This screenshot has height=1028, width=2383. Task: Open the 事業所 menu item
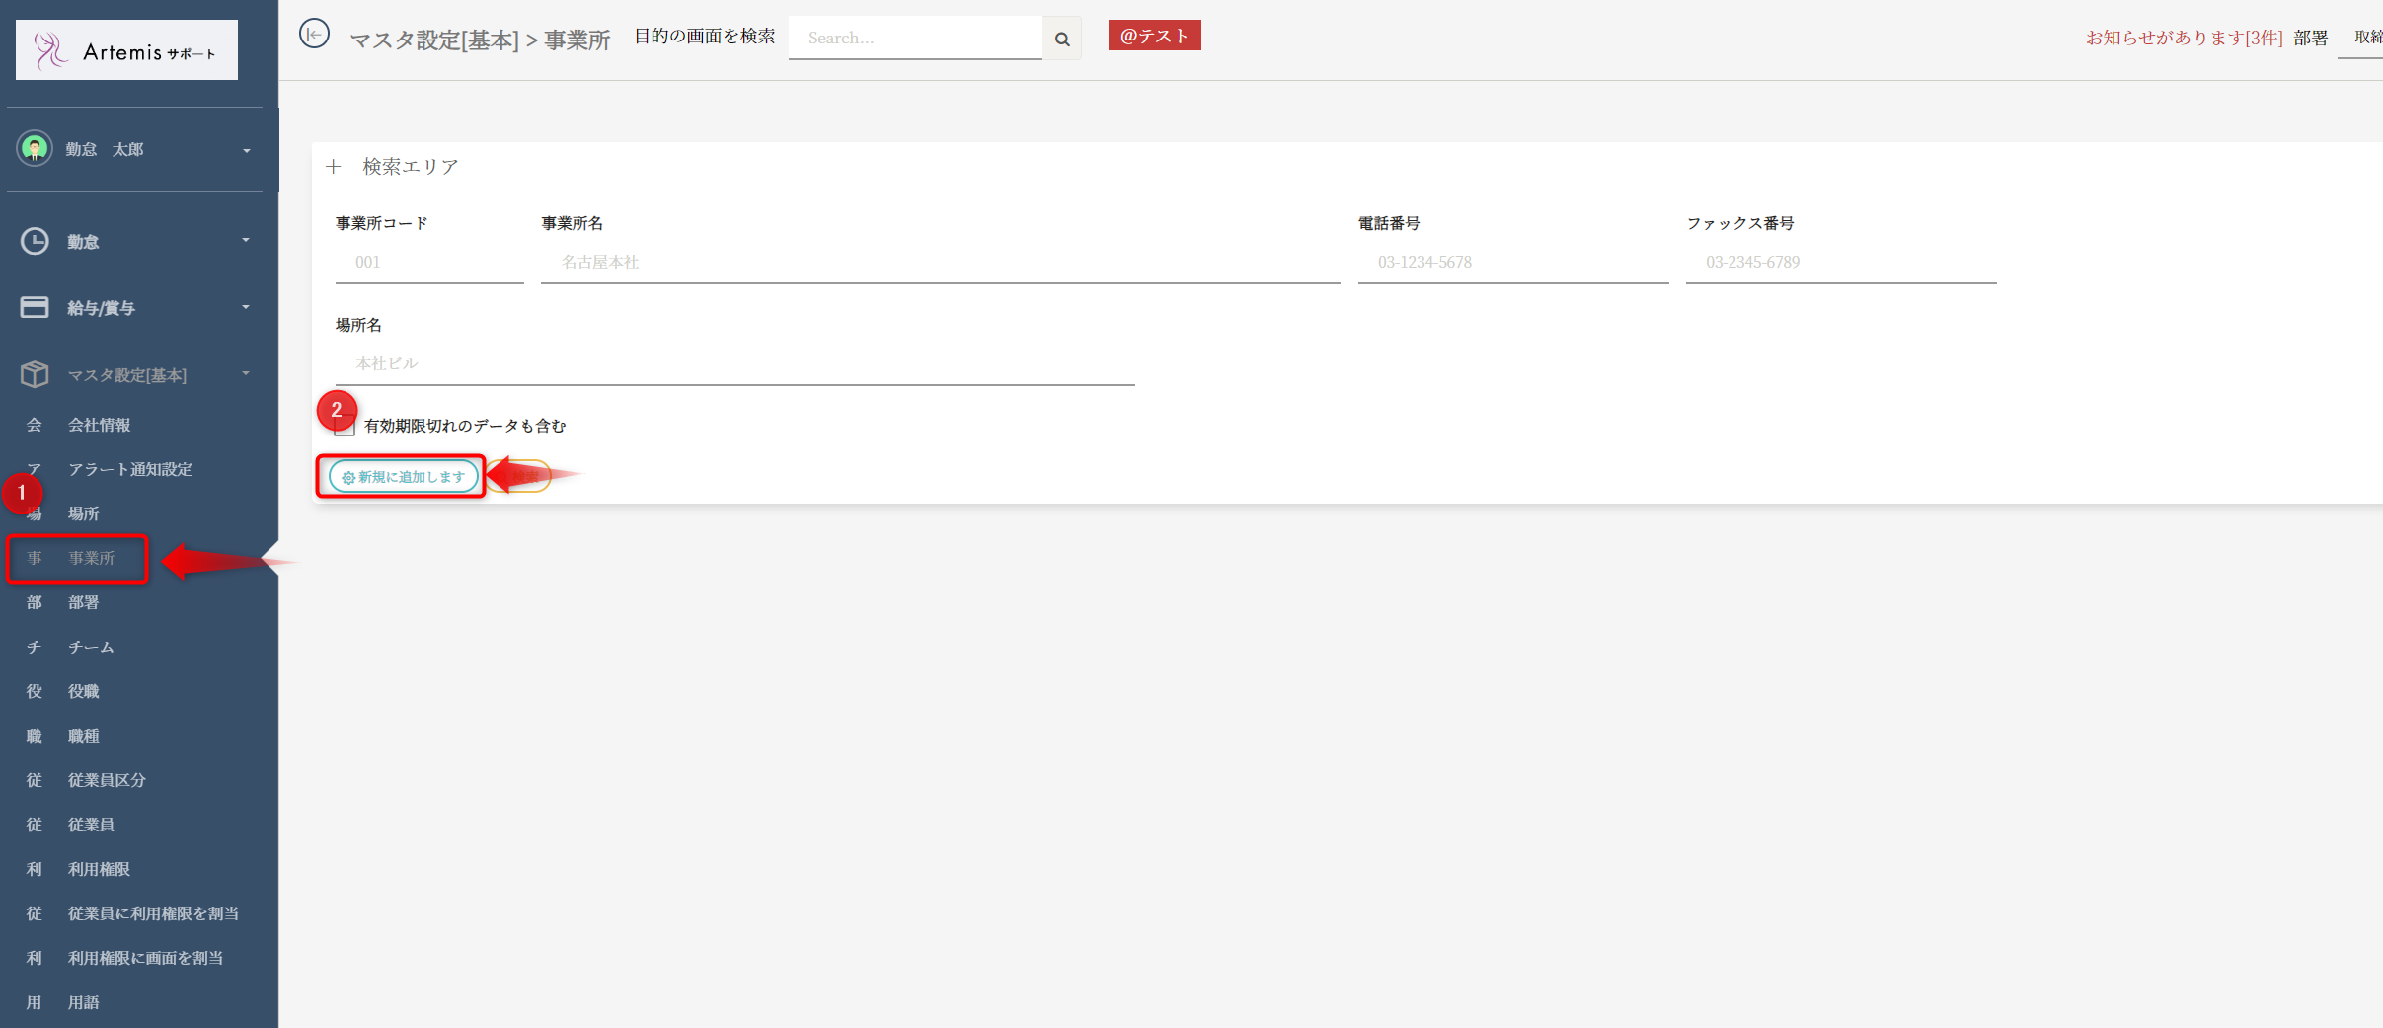91,558
